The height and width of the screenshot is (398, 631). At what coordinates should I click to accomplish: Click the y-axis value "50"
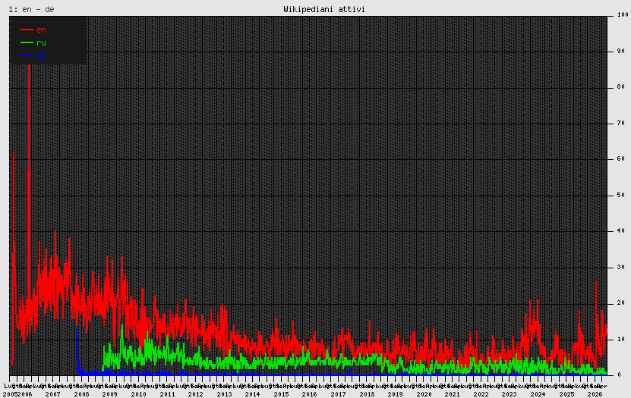point(621,195)
